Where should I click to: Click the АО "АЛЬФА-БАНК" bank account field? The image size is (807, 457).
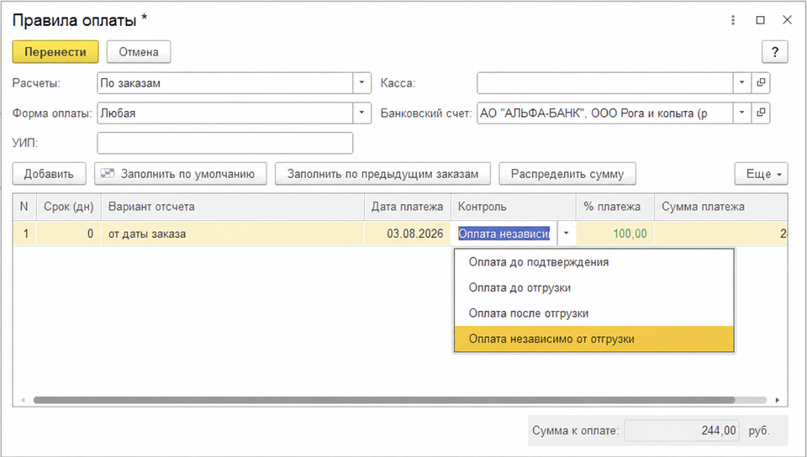point(604,113)
